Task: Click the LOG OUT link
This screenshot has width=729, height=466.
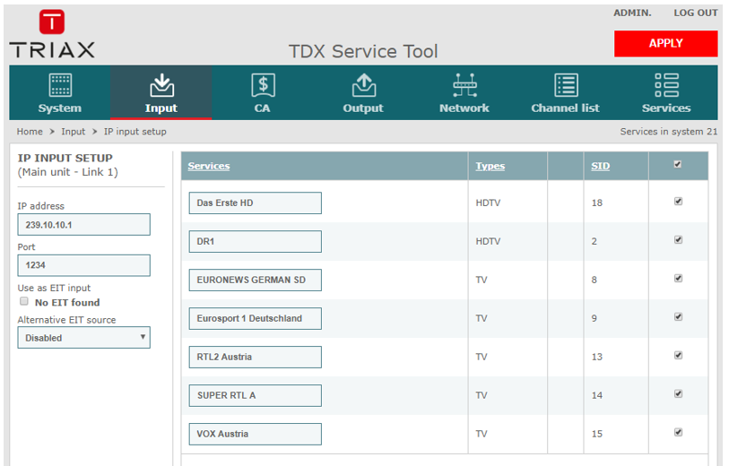Action: tap(696, 13)
